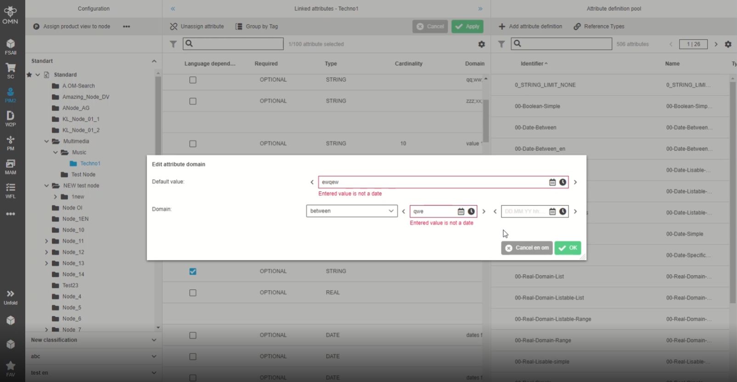Open the WFL workflow module
Viewport: 737px width, 382px height.
(x=11, y=191)
